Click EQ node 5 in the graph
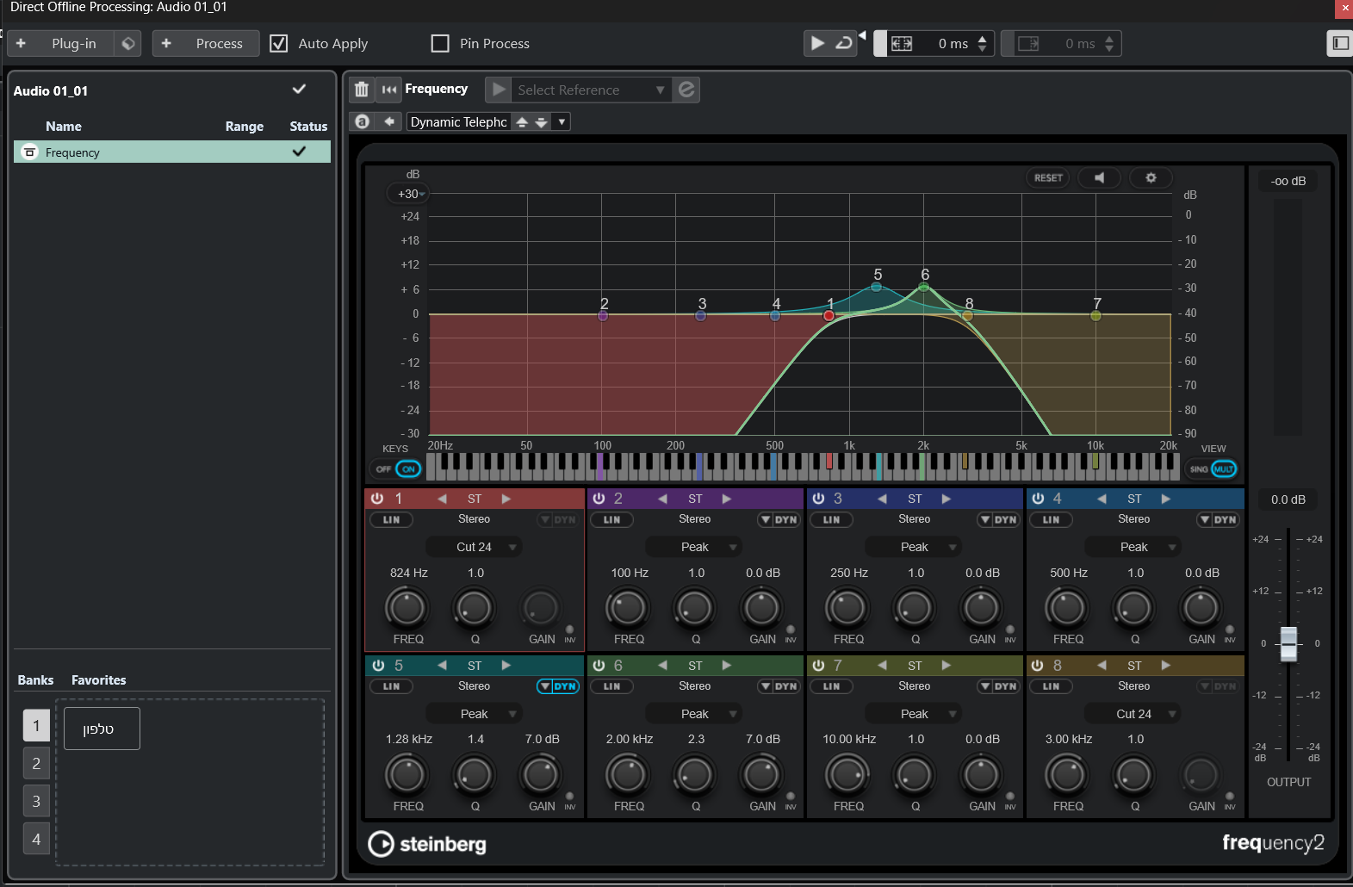1353x887 pixels. pos(876,287)
